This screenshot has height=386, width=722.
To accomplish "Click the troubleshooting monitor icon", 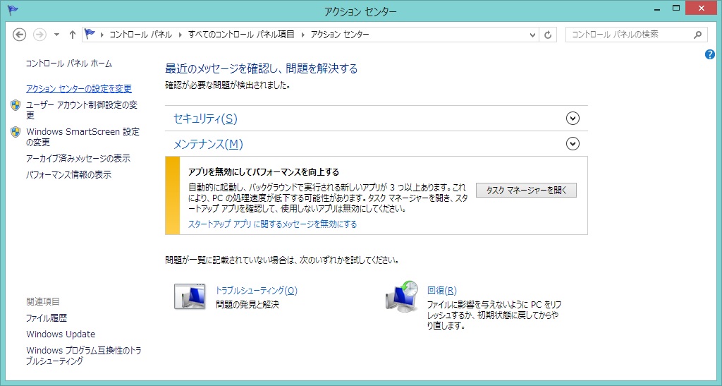I will point(190,296).
